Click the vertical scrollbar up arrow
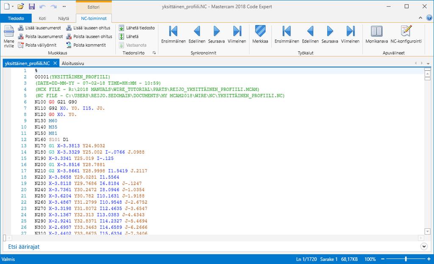The height and width of the screenshot is (264, 434). pos(427,74)
